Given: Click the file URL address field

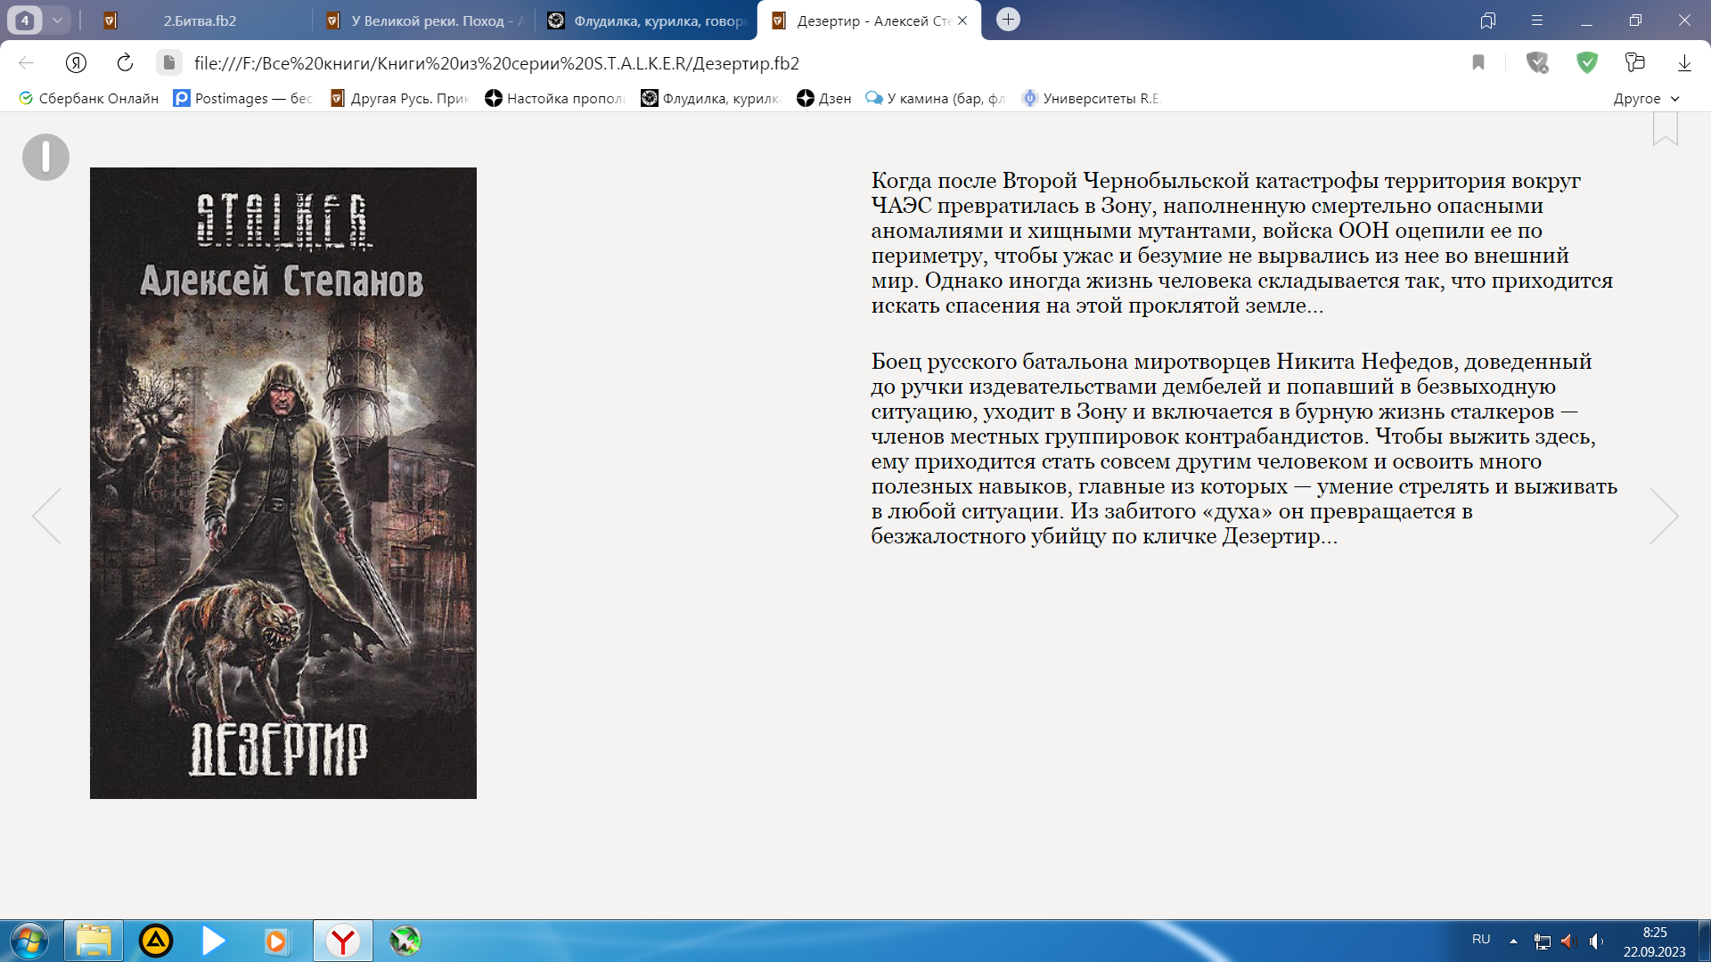Looking at the screenshot, I should (x=495, y=63).
